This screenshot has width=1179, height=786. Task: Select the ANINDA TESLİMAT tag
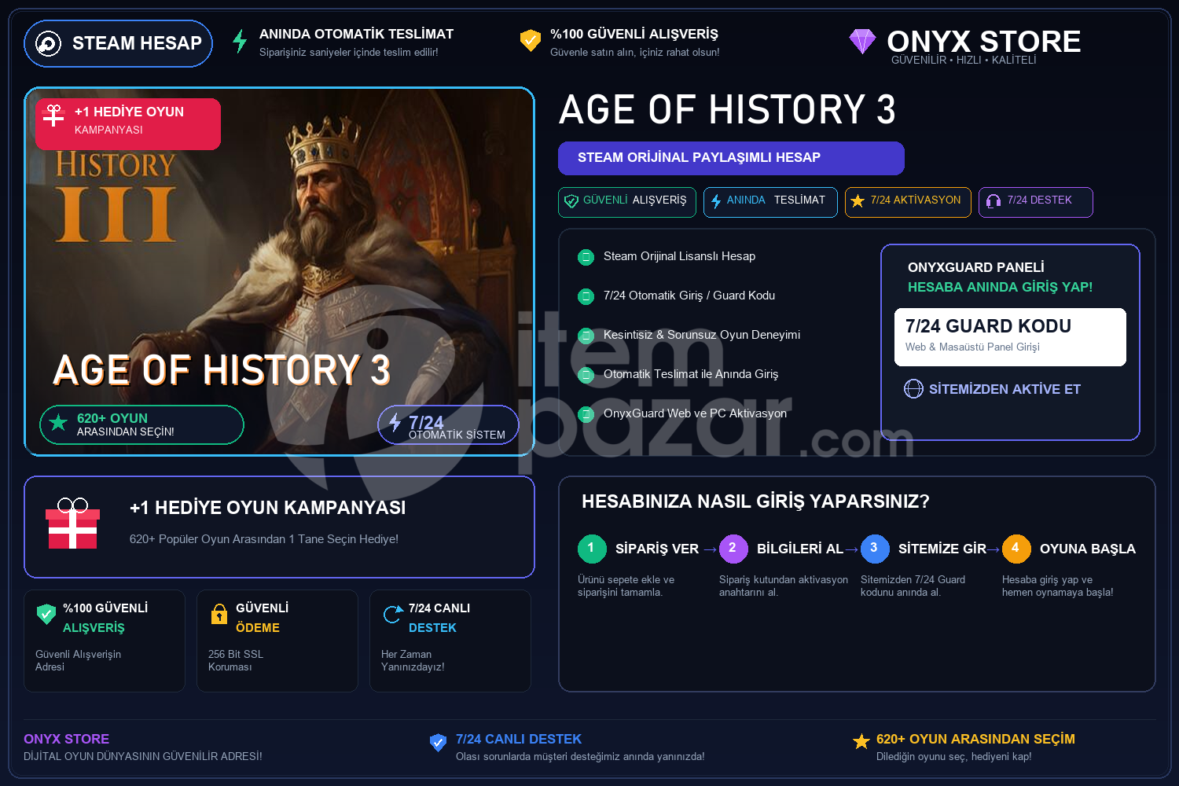770,202
